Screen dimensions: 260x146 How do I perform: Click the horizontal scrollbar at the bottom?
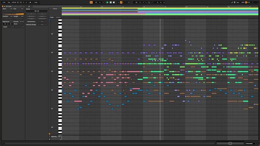[x=110, y=143]
